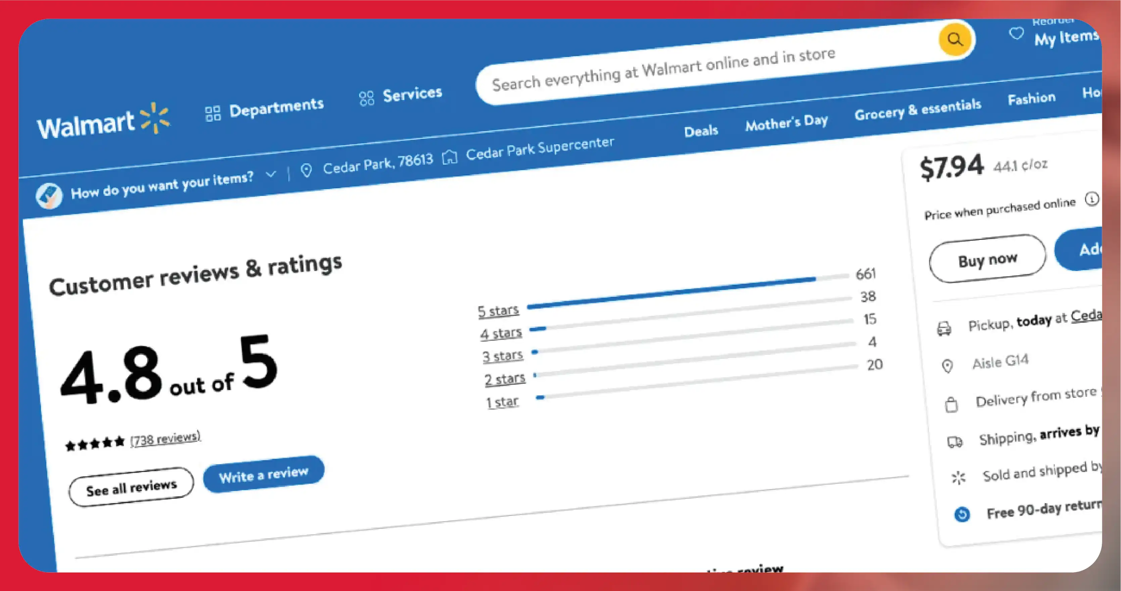Filter by the 2 stars link

(505, 379)
